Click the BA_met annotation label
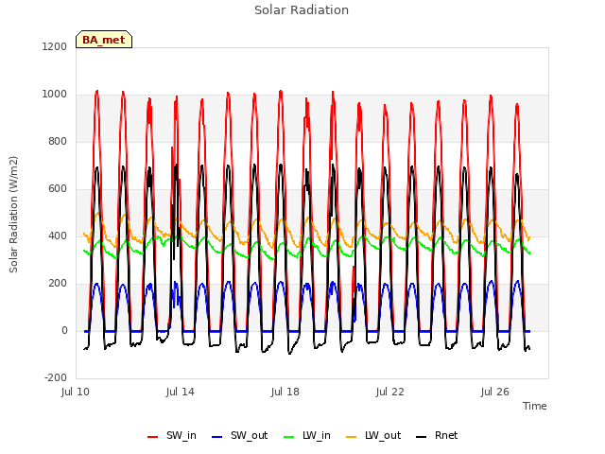This screenshot has width=605, height=454. [104, 40]
